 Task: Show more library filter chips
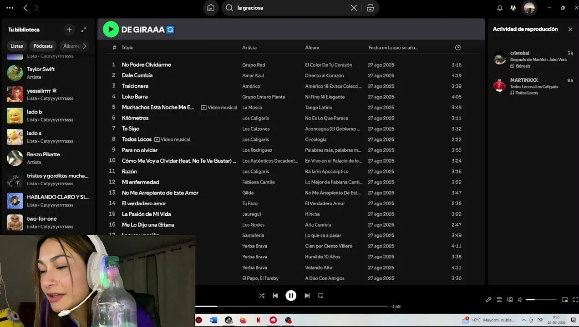[84, 46]
